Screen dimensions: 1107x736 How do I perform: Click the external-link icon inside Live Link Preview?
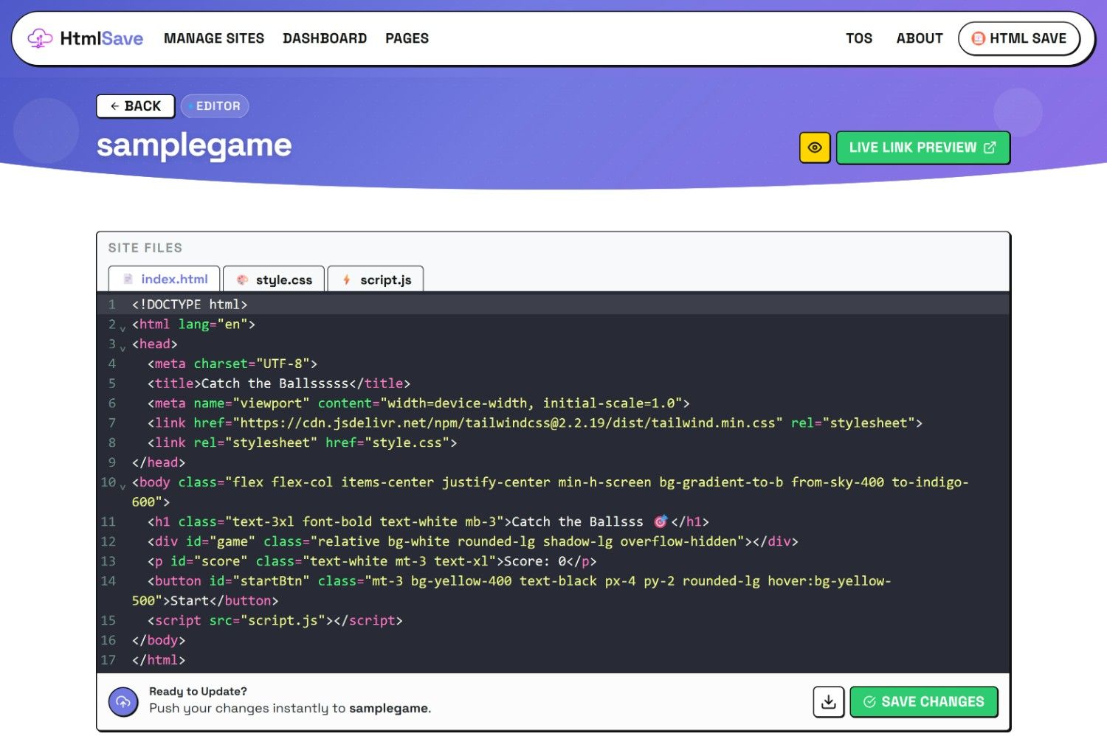click(x=990, y=147)
